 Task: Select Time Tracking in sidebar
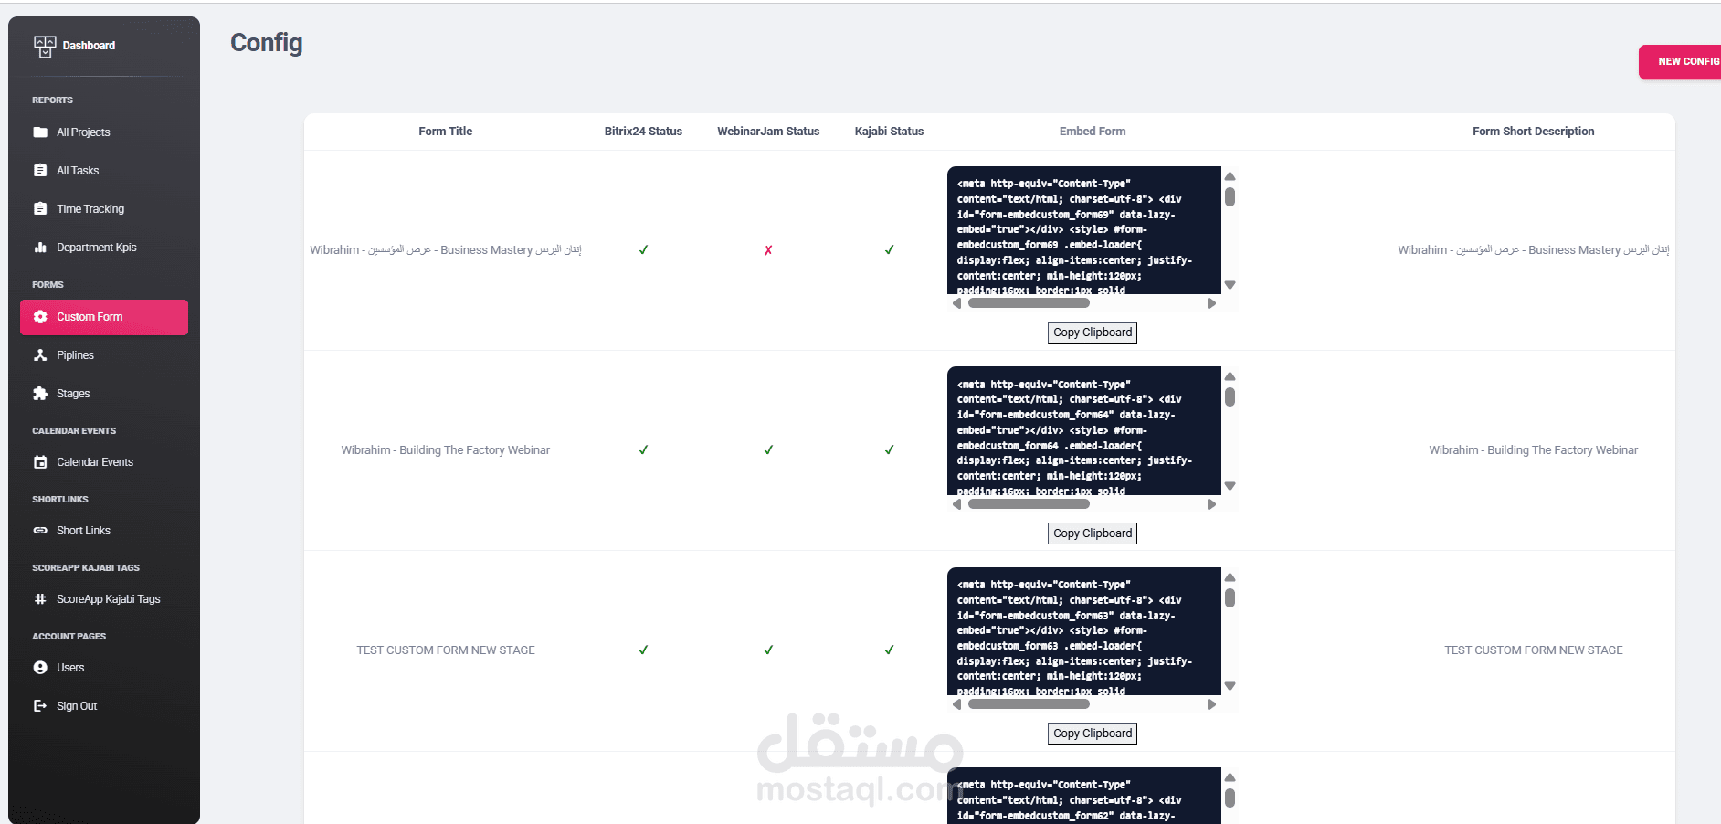point(104,209)
